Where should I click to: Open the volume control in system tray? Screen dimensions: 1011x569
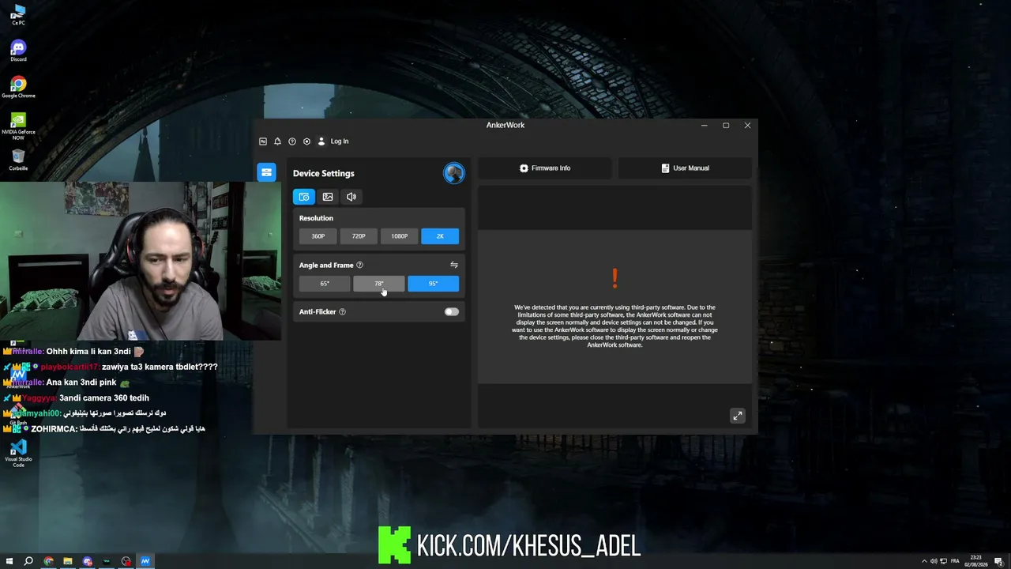(934, 561)
